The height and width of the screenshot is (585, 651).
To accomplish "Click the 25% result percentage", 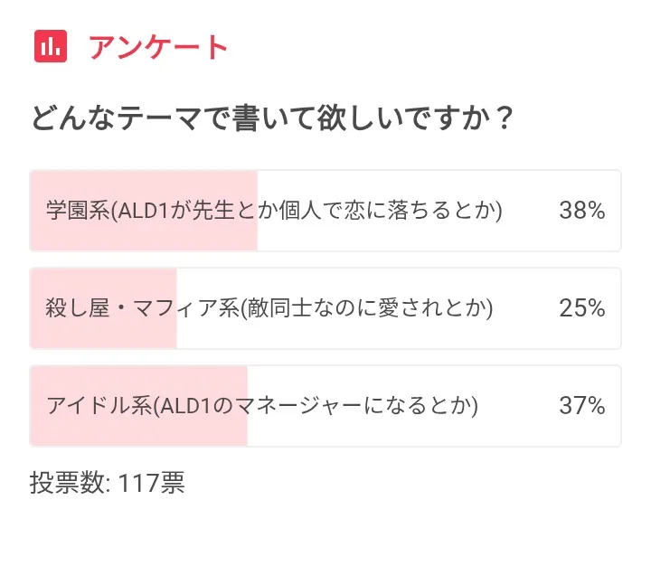I will (x=581, y=308).
